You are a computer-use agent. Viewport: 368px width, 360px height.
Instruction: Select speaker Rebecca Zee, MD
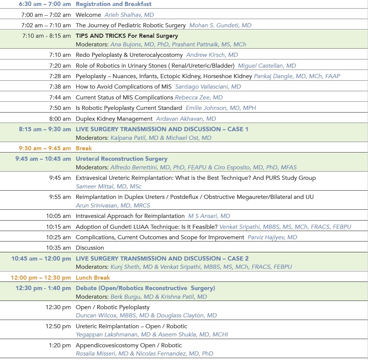(x=199, y=98)
